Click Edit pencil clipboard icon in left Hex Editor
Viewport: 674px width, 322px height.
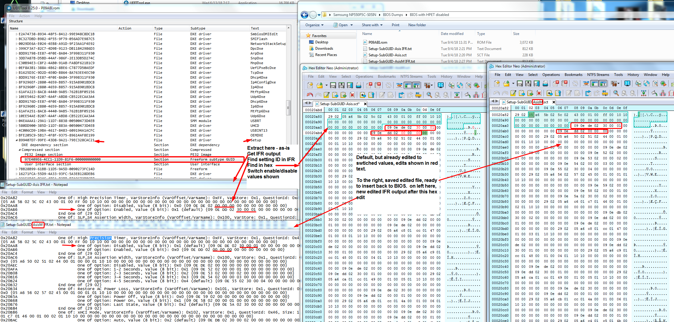pyautogui.click(x=326, y=95)
